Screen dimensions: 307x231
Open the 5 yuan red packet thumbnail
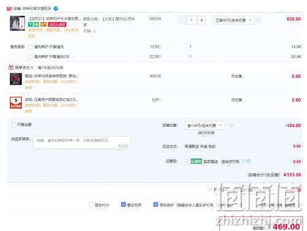click(16, 102)
